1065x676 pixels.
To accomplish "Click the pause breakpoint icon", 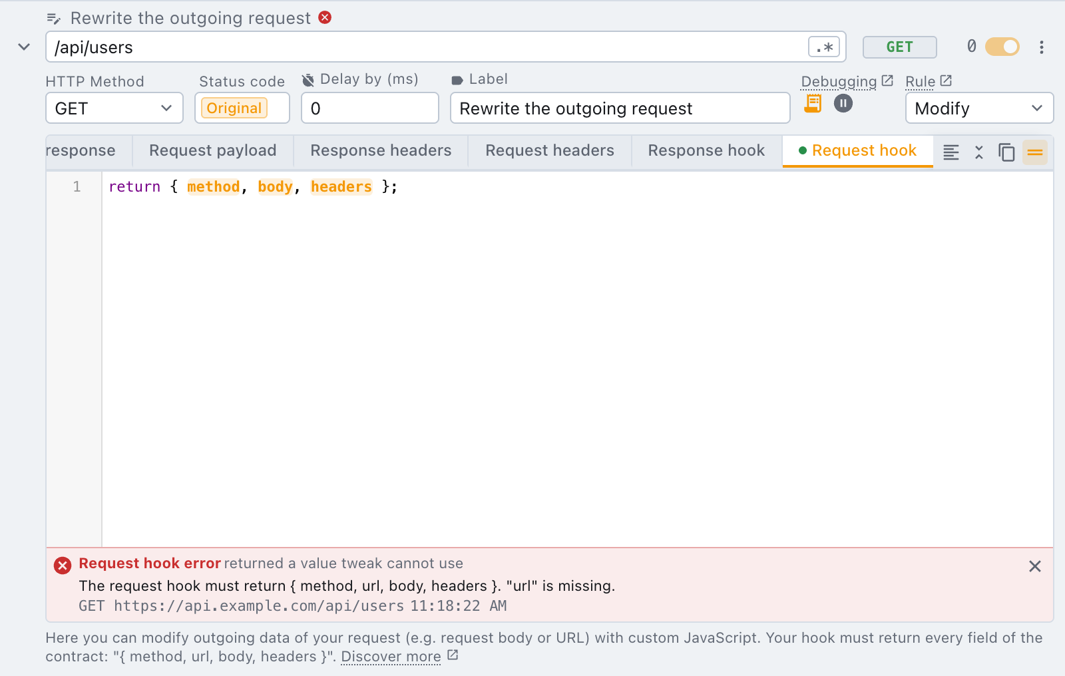I will click(843, 103).
